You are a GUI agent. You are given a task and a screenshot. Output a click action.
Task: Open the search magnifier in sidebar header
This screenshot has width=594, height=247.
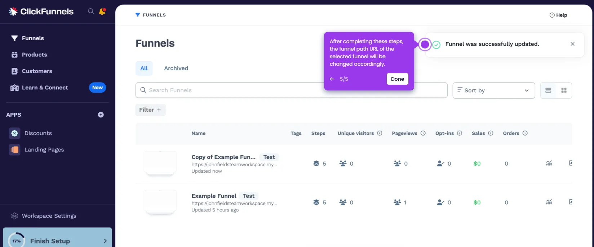coord(91,11)
